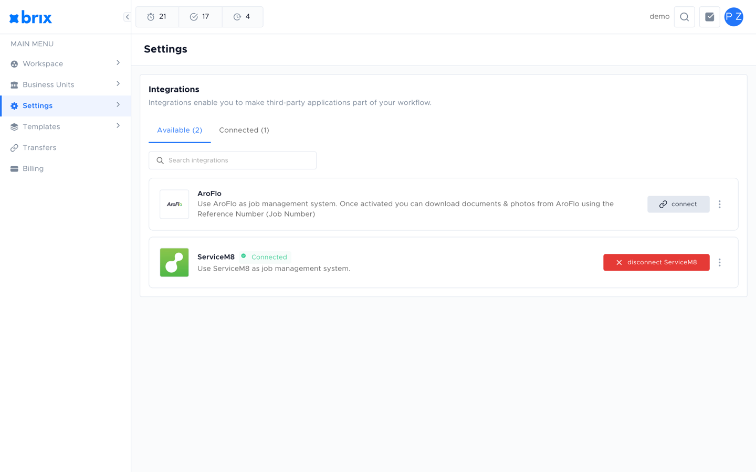This screenshot has width=756, height=472.
Task: Focus the Search integrations field
Action: click(x=233, y=160)
